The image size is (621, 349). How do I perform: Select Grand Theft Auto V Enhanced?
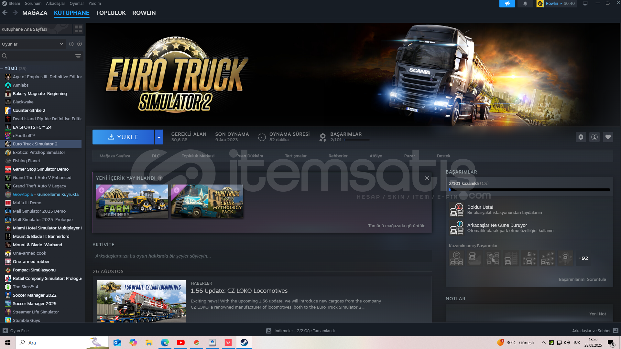coord(41,177)
